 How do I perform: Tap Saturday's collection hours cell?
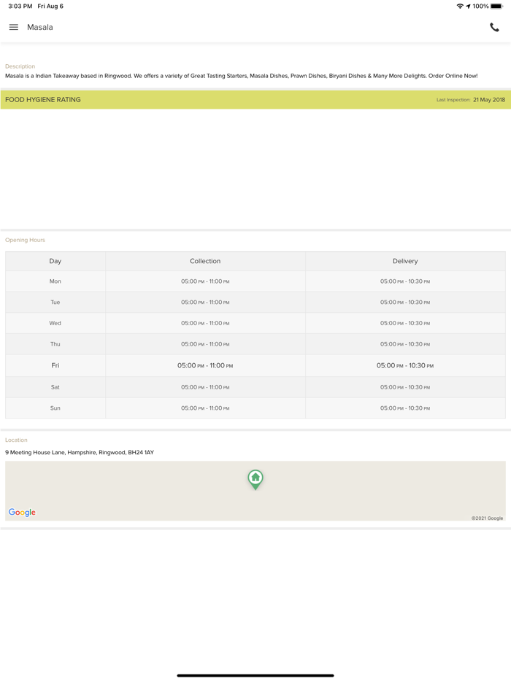click(205, 387)
